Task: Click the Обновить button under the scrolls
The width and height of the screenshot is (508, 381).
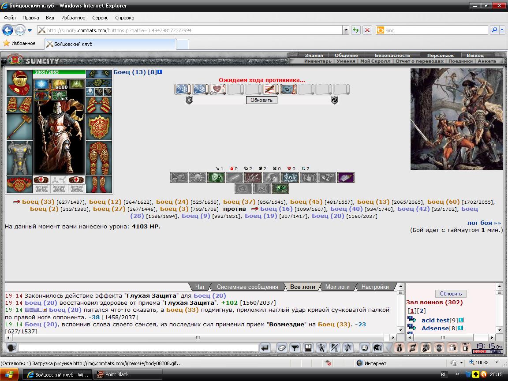Action: click(x=261, y=100)
